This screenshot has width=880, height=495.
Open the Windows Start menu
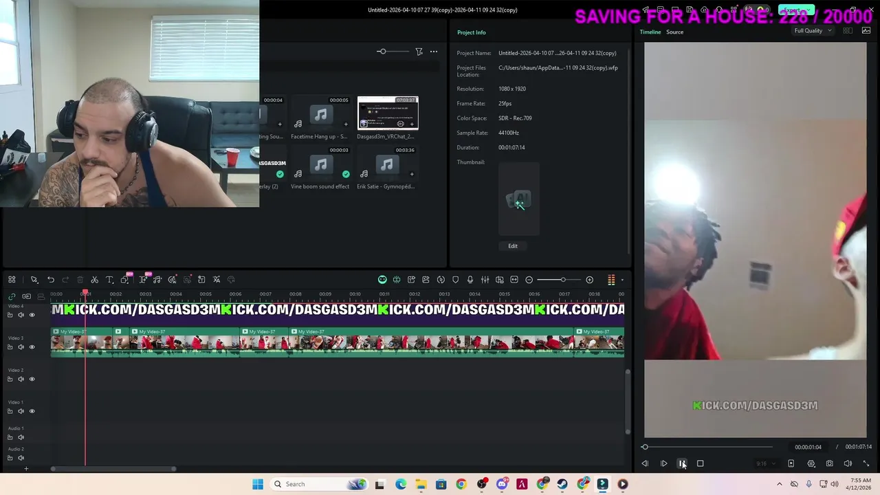click(x=258, y=484)
